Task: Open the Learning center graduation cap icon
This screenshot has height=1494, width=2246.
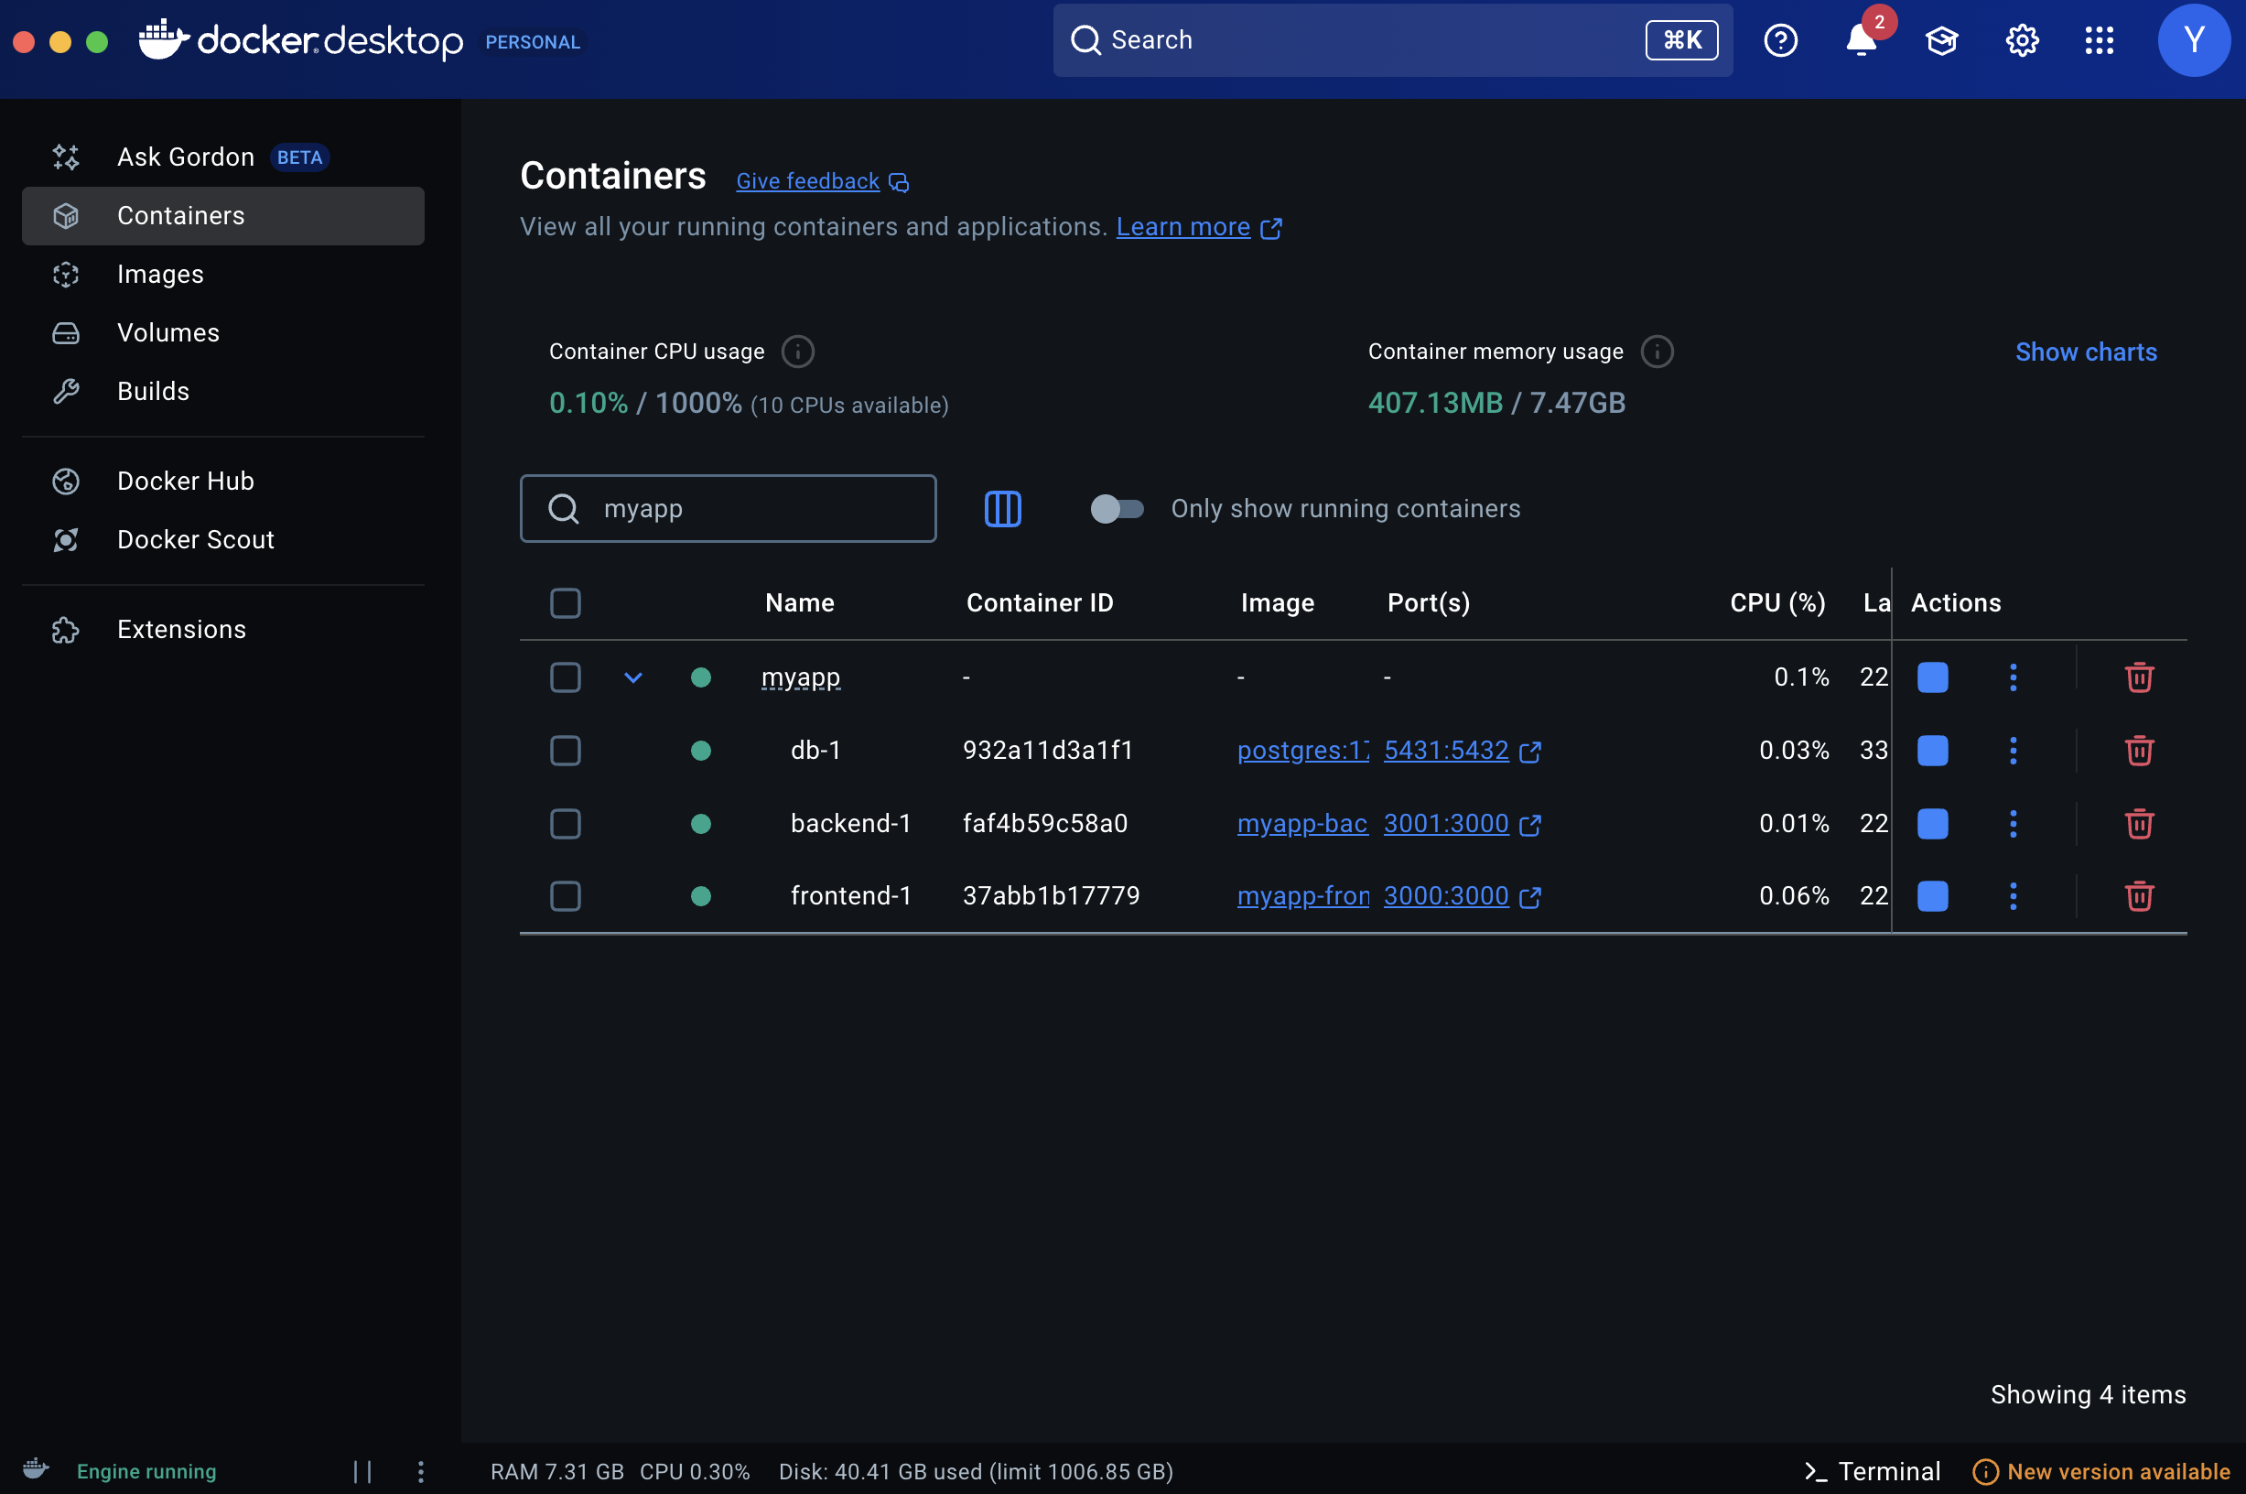Action: pyautogui.click(x=1941, y=40)
